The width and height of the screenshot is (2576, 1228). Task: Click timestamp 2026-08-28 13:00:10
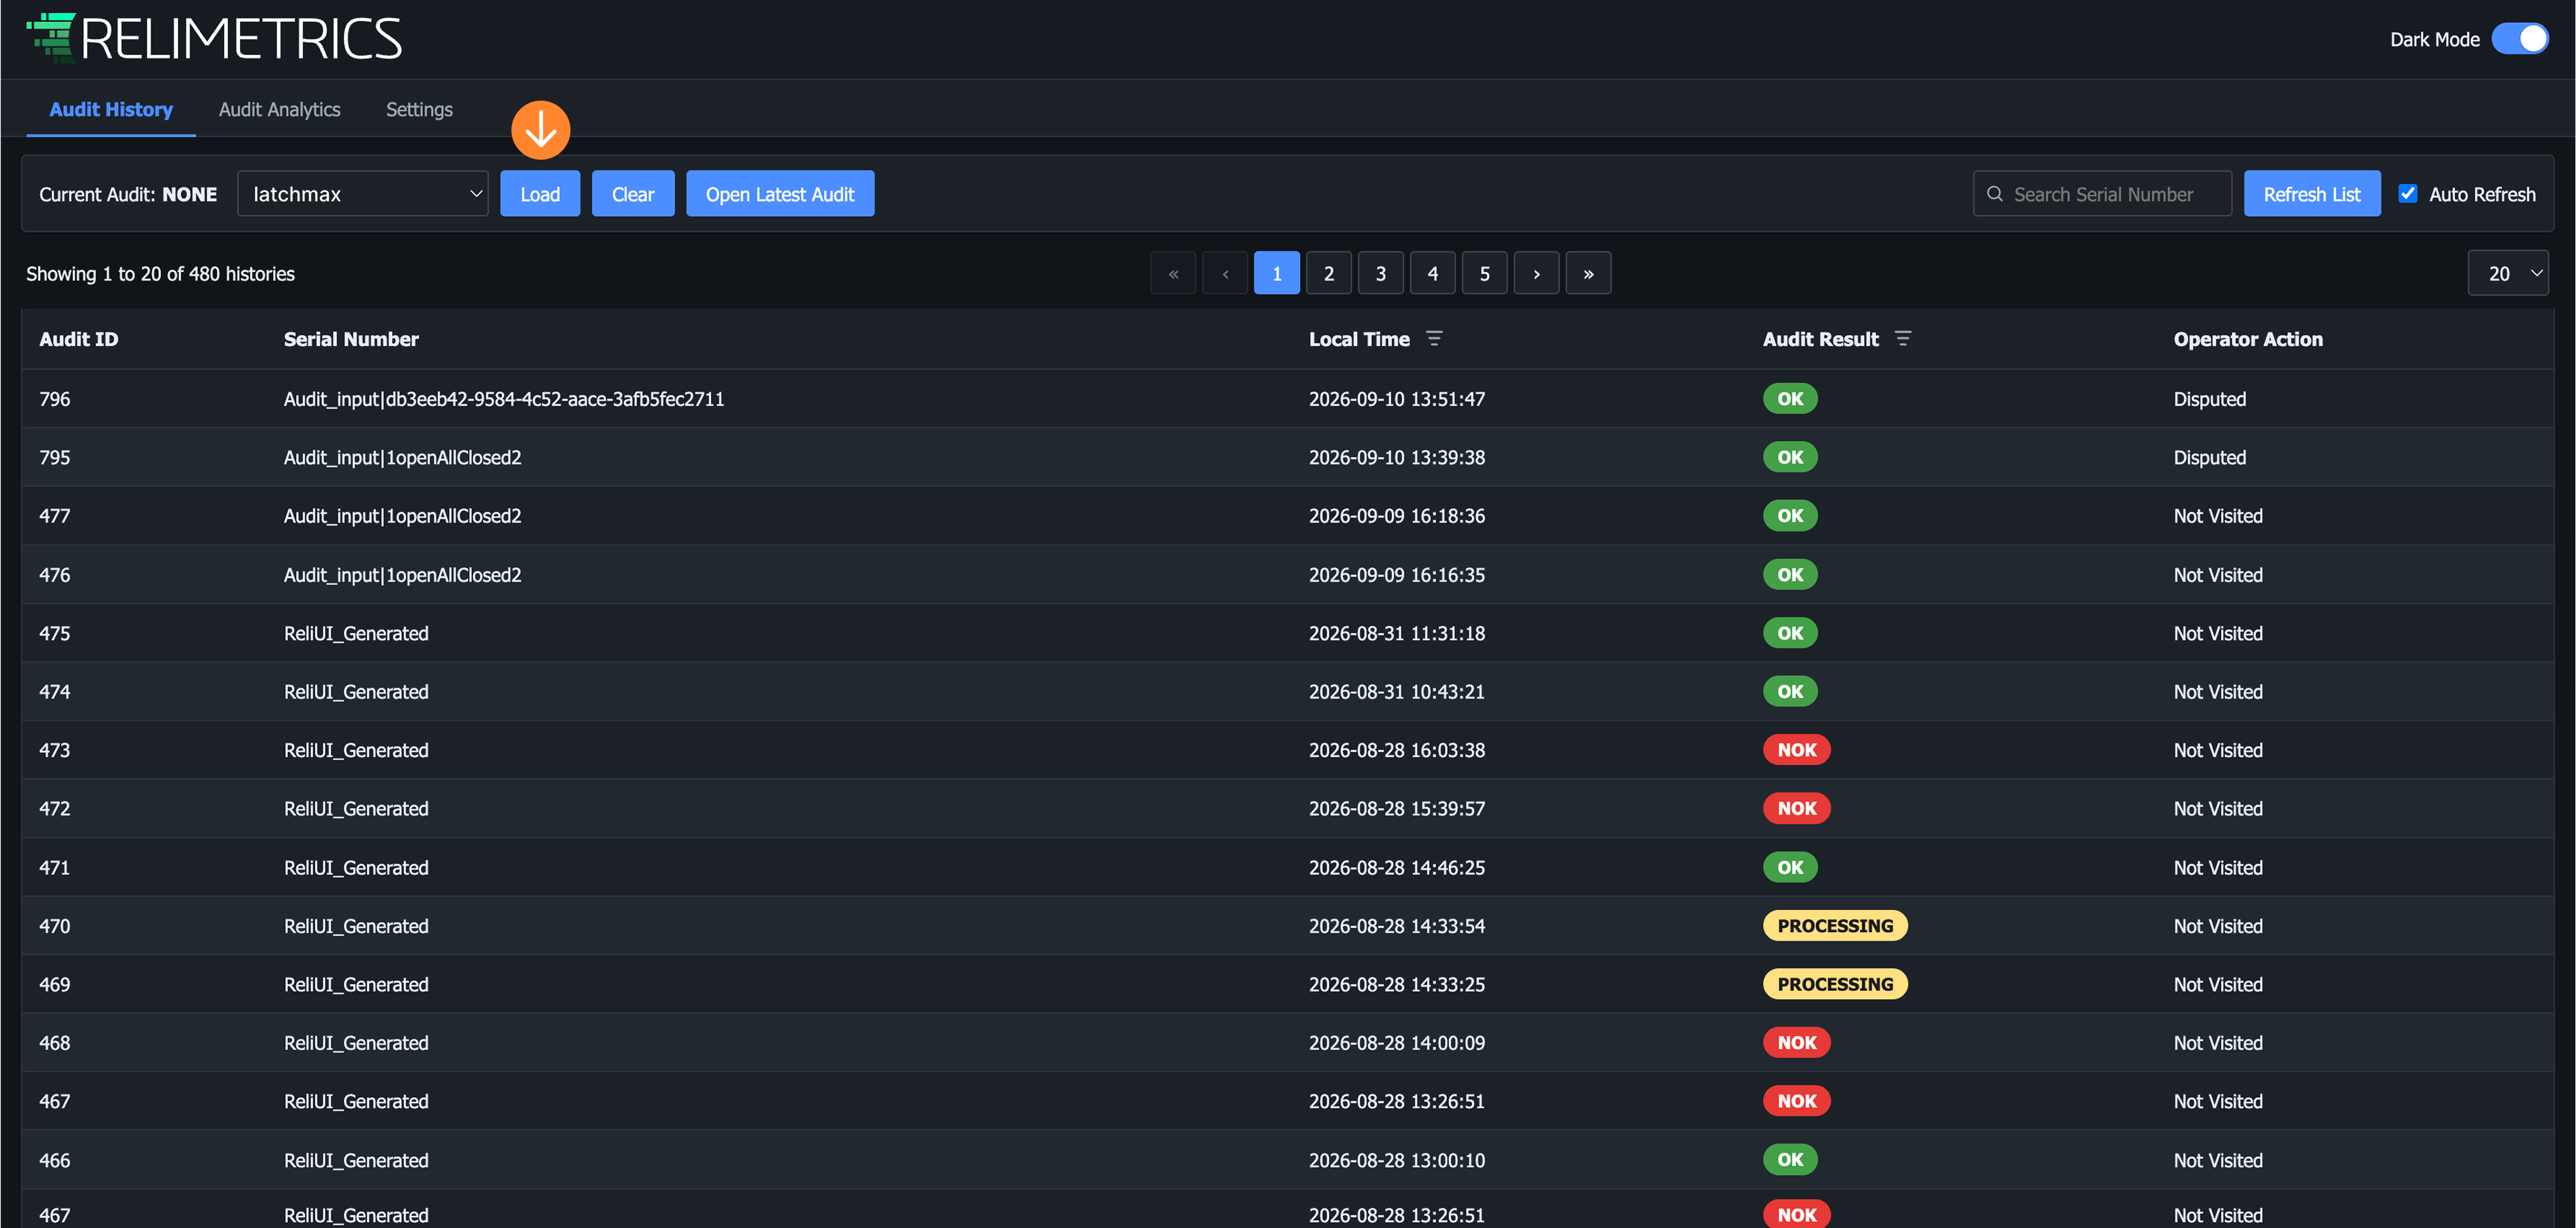[1397, 1160]
